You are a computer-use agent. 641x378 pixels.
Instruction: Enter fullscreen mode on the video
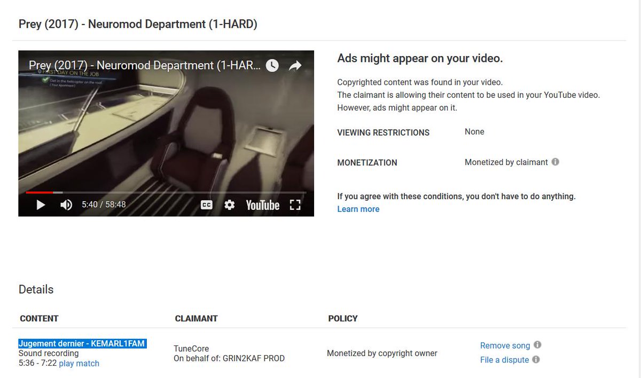point(295,205)
